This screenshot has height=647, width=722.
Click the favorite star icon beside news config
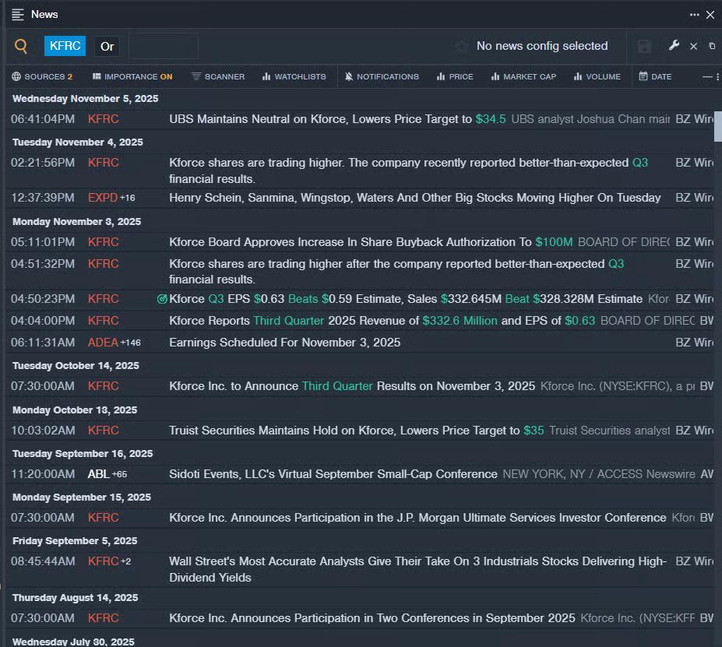[462, 47]
